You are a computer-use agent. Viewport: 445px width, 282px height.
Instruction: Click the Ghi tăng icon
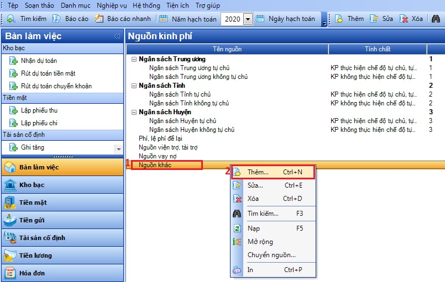(x=13, y=147)
